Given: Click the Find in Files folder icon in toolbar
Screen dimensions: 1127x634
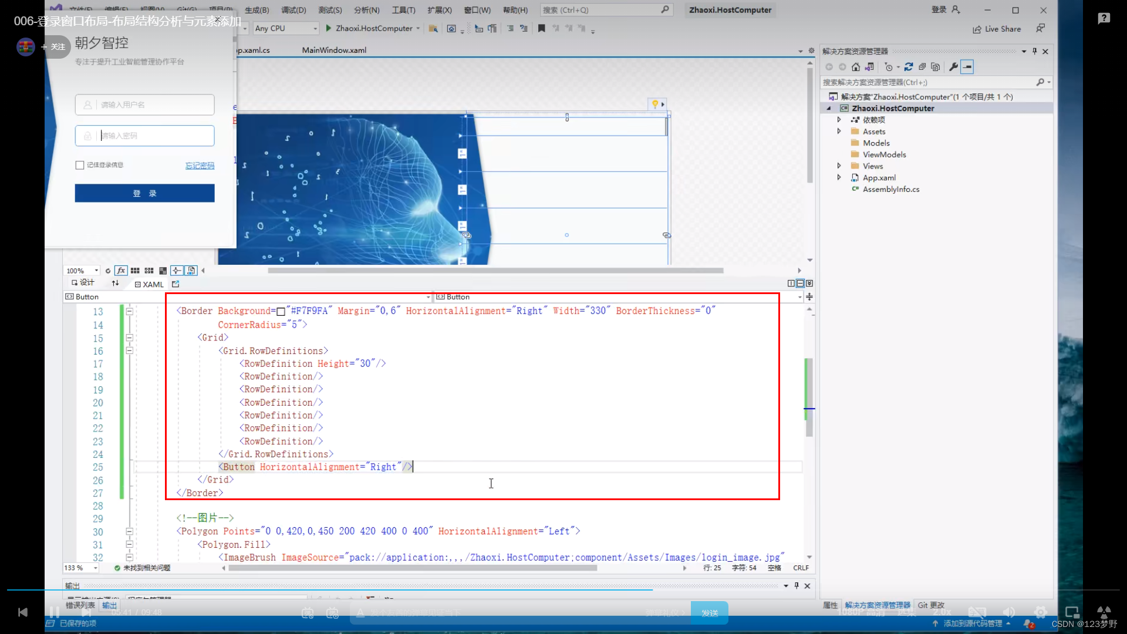Looking at the screenshot, I should click(433, 28).
